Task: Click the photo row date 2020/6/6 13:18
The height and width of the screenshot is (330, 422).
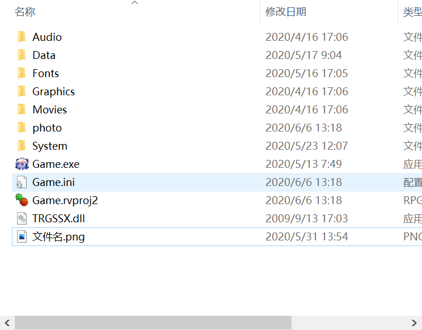Action: pos(303,128)
